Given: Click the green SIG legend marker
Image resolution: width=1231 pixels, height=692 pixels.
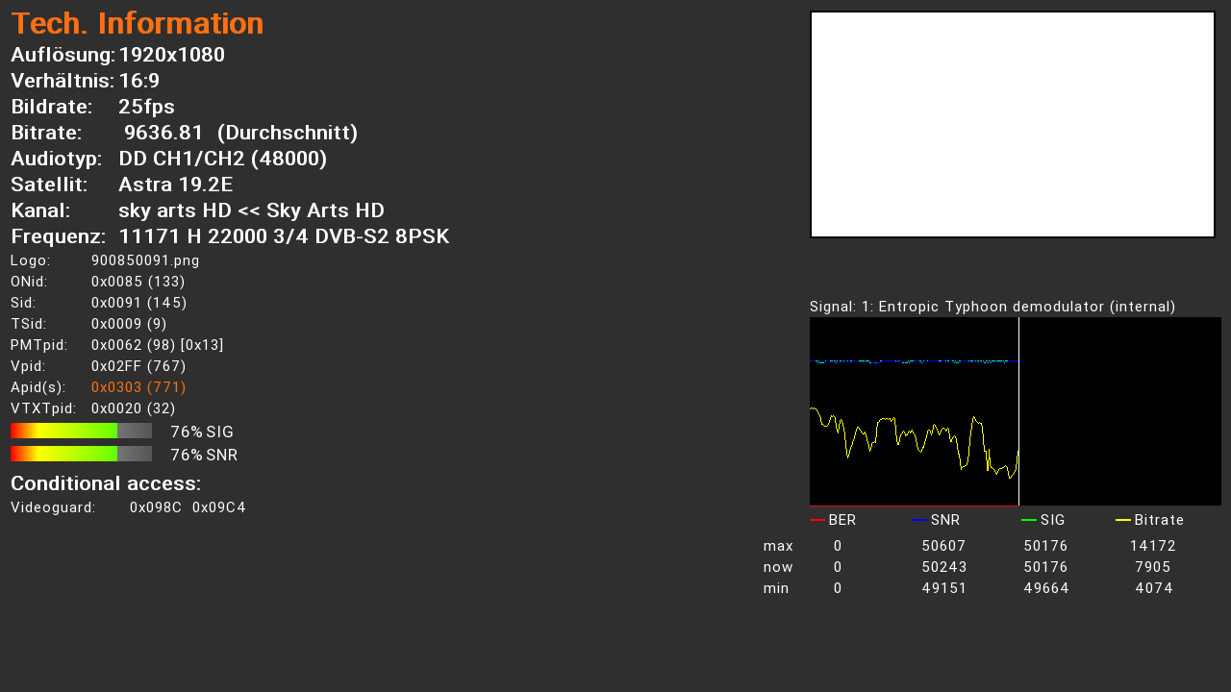Looking at the screenshot, I should click(x=1028, y=520).
